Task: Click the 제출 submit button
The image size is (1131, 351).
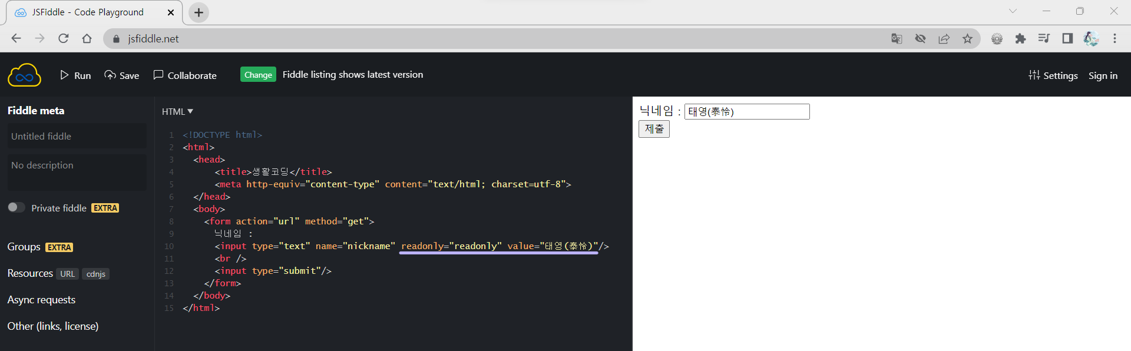Action: (654, 129)
